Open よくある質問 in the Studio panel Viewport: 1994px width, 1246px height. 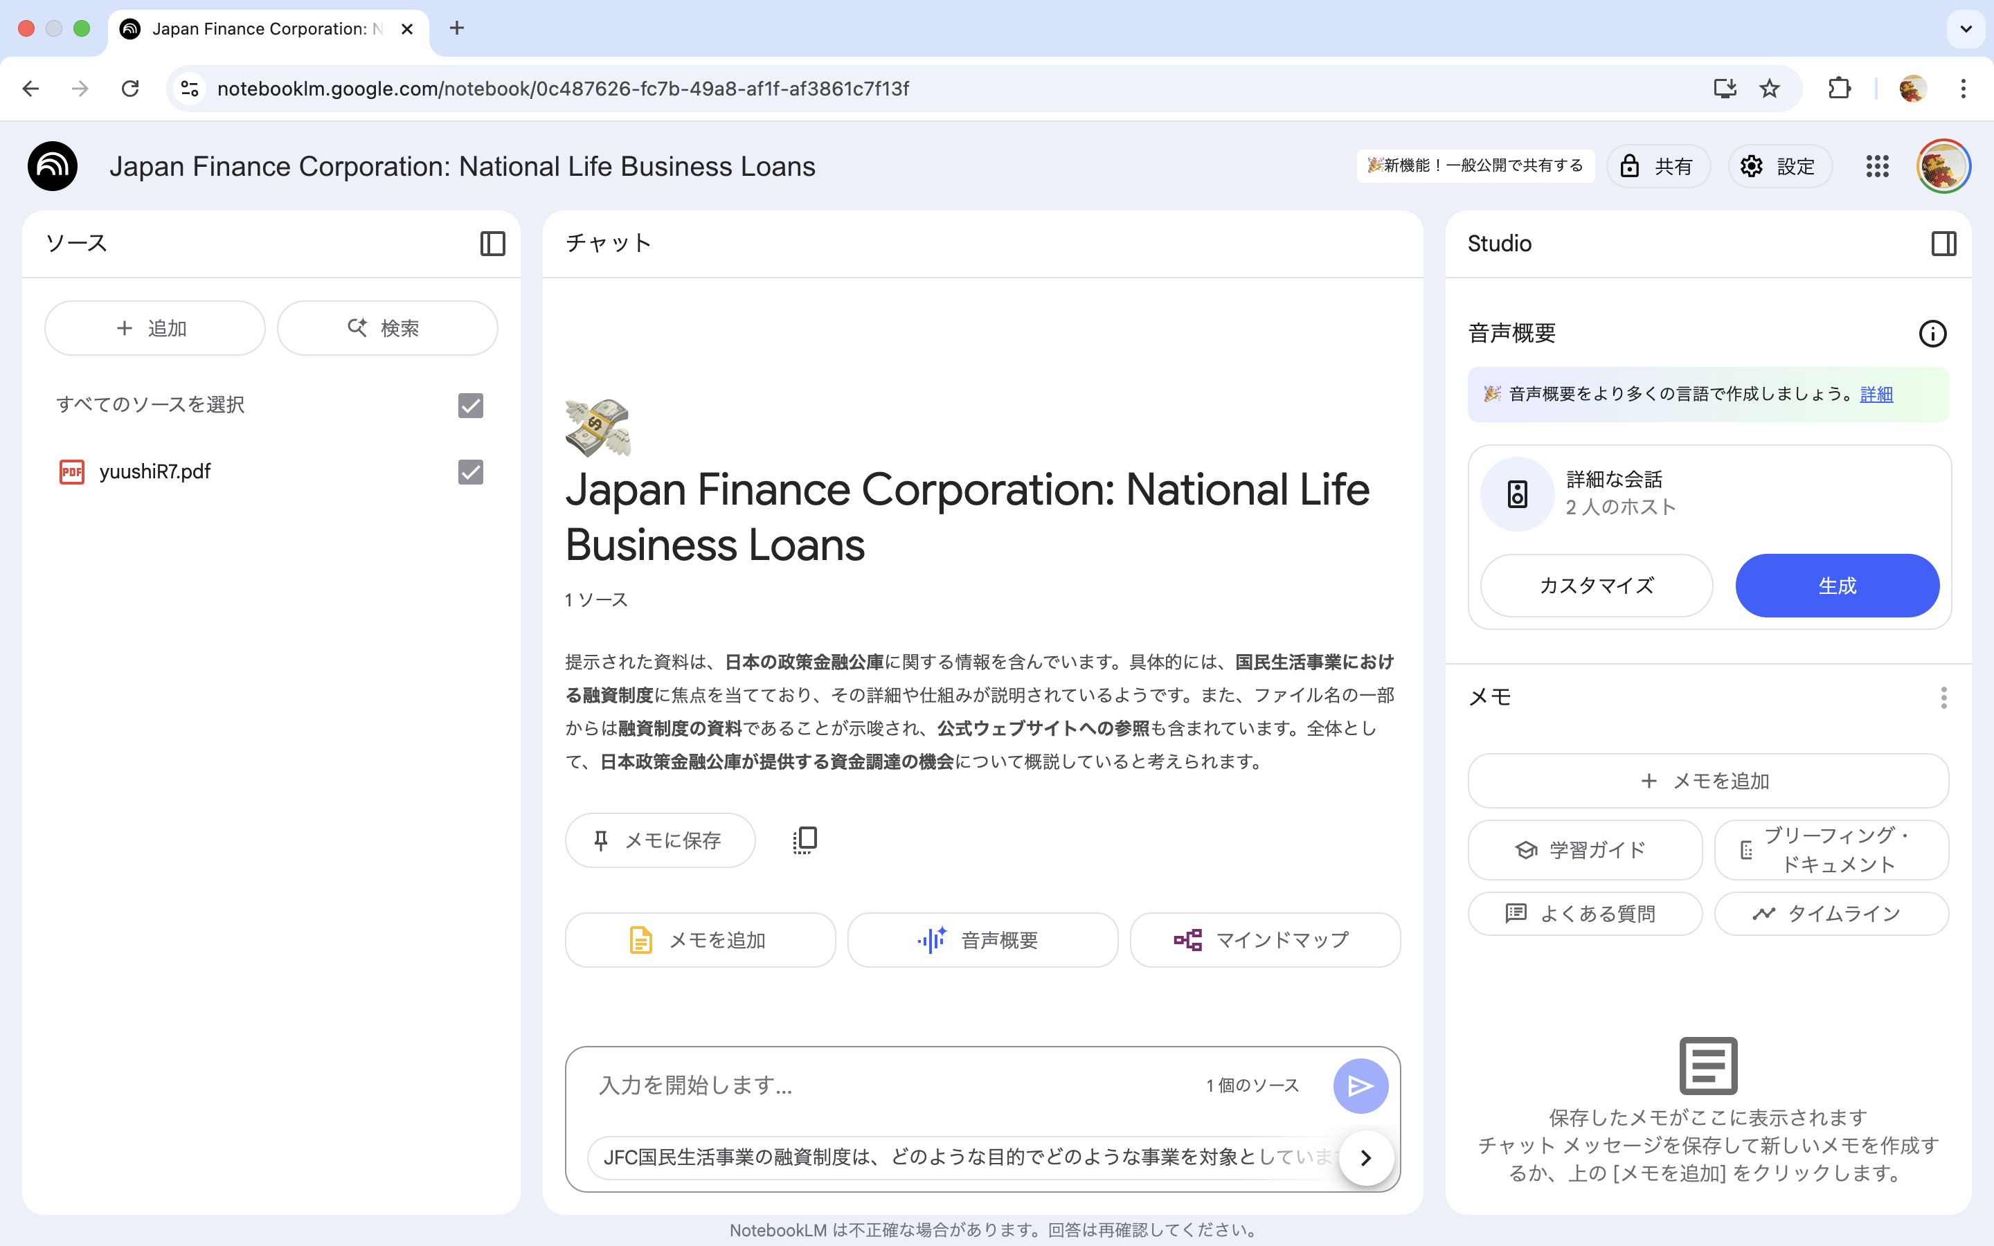click(1583, 913)
